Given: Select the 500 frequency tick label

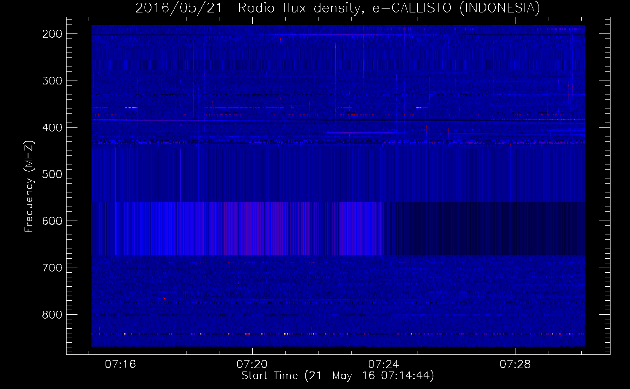Looking at the screenshot, I should [x=52, y=174].
